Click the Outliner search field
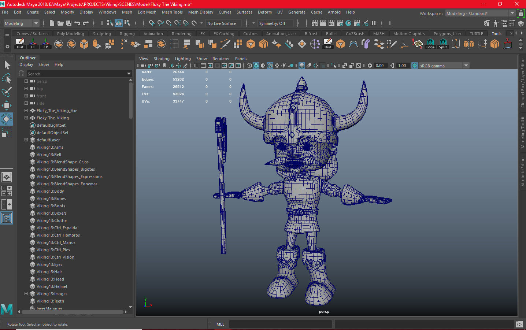 tap(76, 74)
